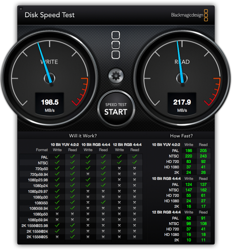Click the 2K 1556@25 10 Bit YUV Read checkmark
232x250 pixels.
73,237
